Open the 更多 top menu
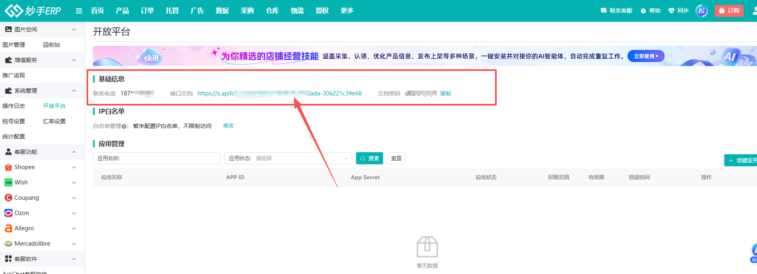 coord(347,10)
